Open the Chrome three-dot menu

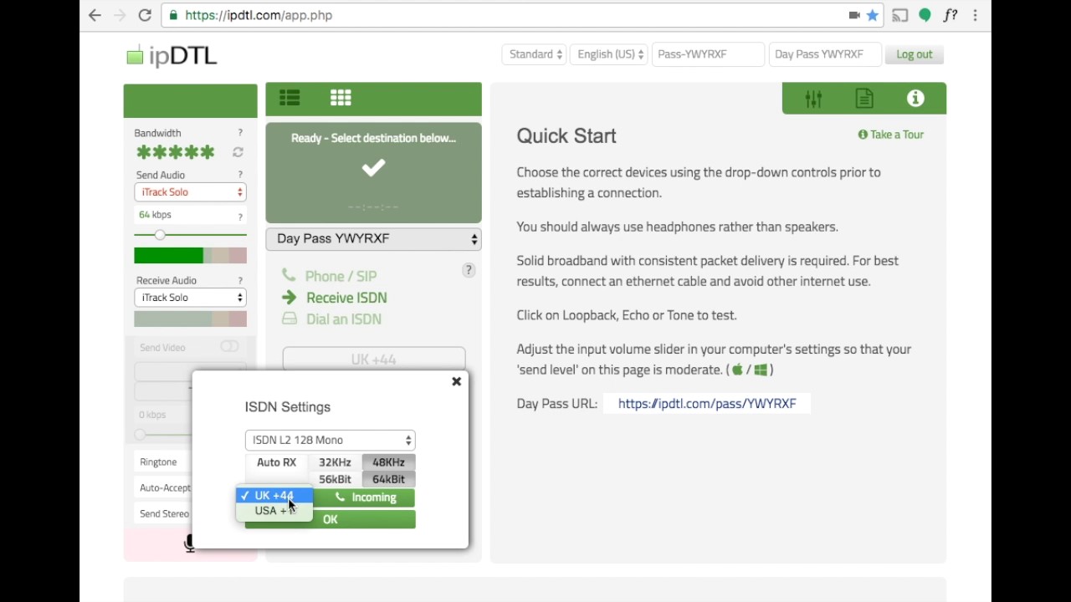[975, 15]
